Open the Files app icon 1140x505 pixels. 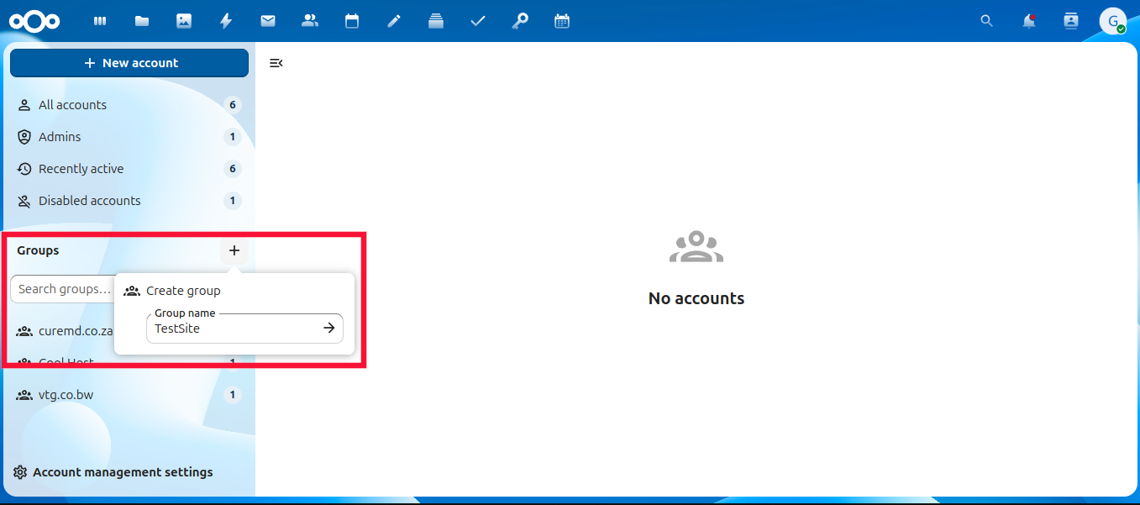click(142, 21)
